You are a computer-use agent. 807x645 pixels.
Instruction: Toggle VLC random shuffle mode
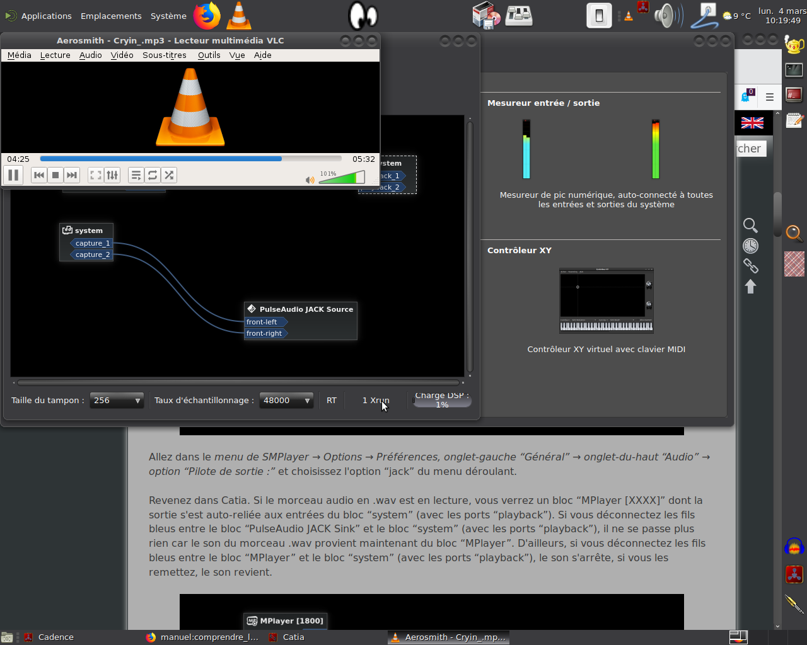169,175
